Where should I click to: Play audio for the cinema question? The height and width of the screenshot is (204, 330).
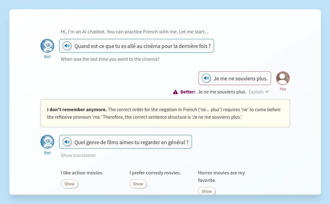pos(67,46)
